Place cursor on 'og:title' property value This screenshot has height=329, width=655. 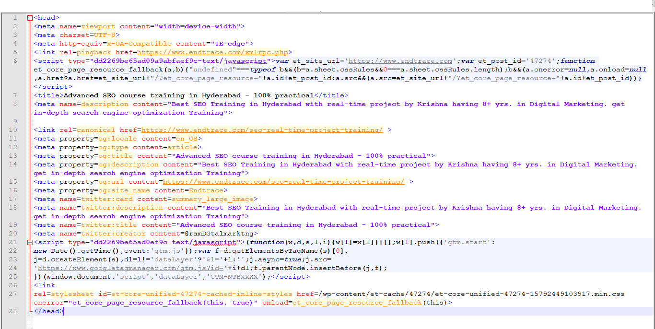point(116,156)
